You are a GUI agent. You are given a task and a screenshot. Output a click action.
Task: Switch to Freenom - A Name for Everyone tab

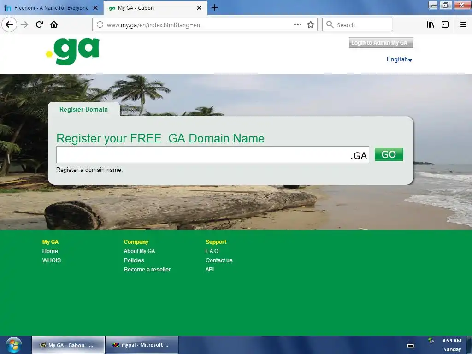click(x=52, y=8)
